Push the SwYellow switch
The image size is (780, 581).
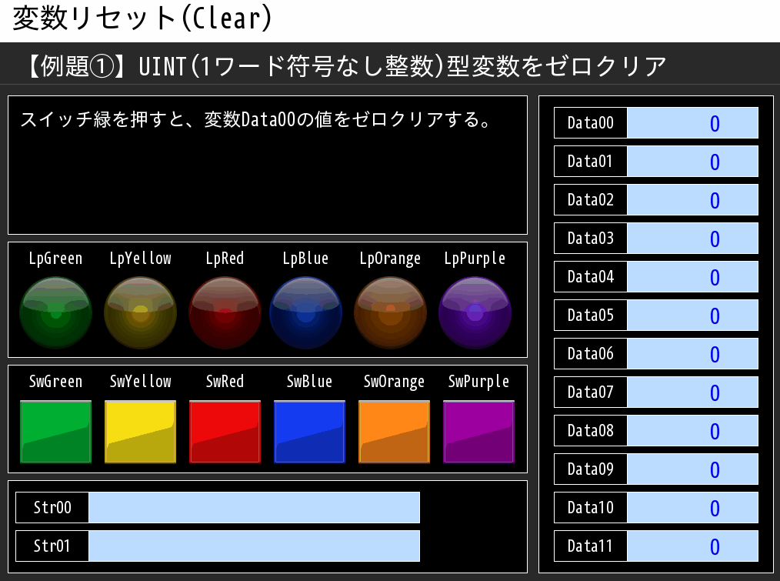click(140, 432)
